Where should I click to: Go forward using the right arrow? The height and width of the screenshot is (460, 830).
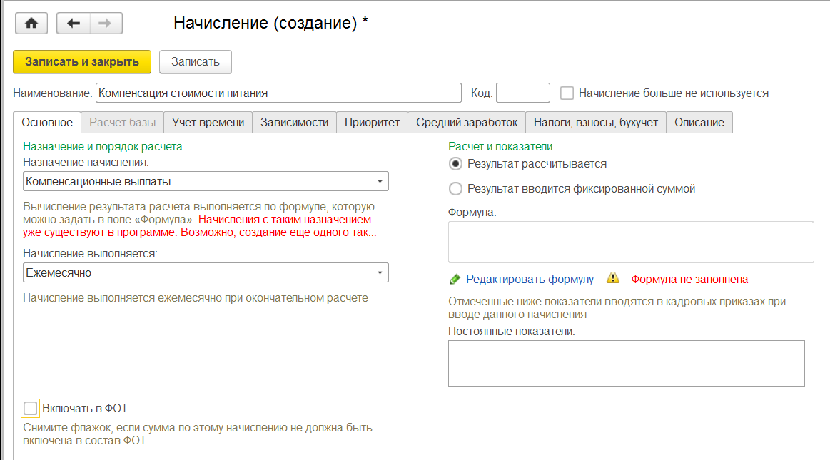click(105, 24)
